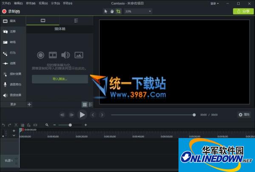Screen dimensions: 255x172
Task: Select the 轨道 1 track header
Action: 9,161
